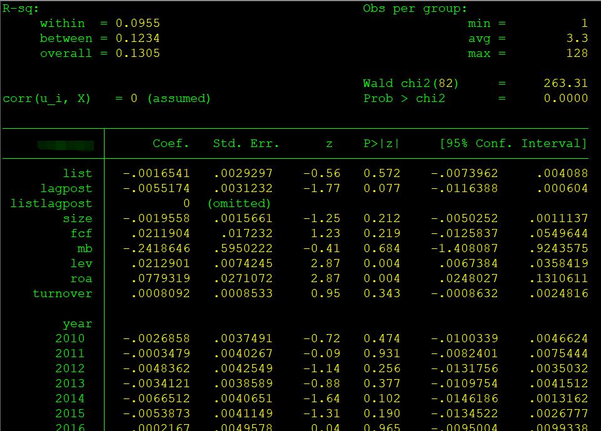Click lev coefficient .0212901

point(160,263)
